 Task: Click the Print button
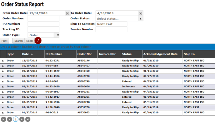[4, 41]
